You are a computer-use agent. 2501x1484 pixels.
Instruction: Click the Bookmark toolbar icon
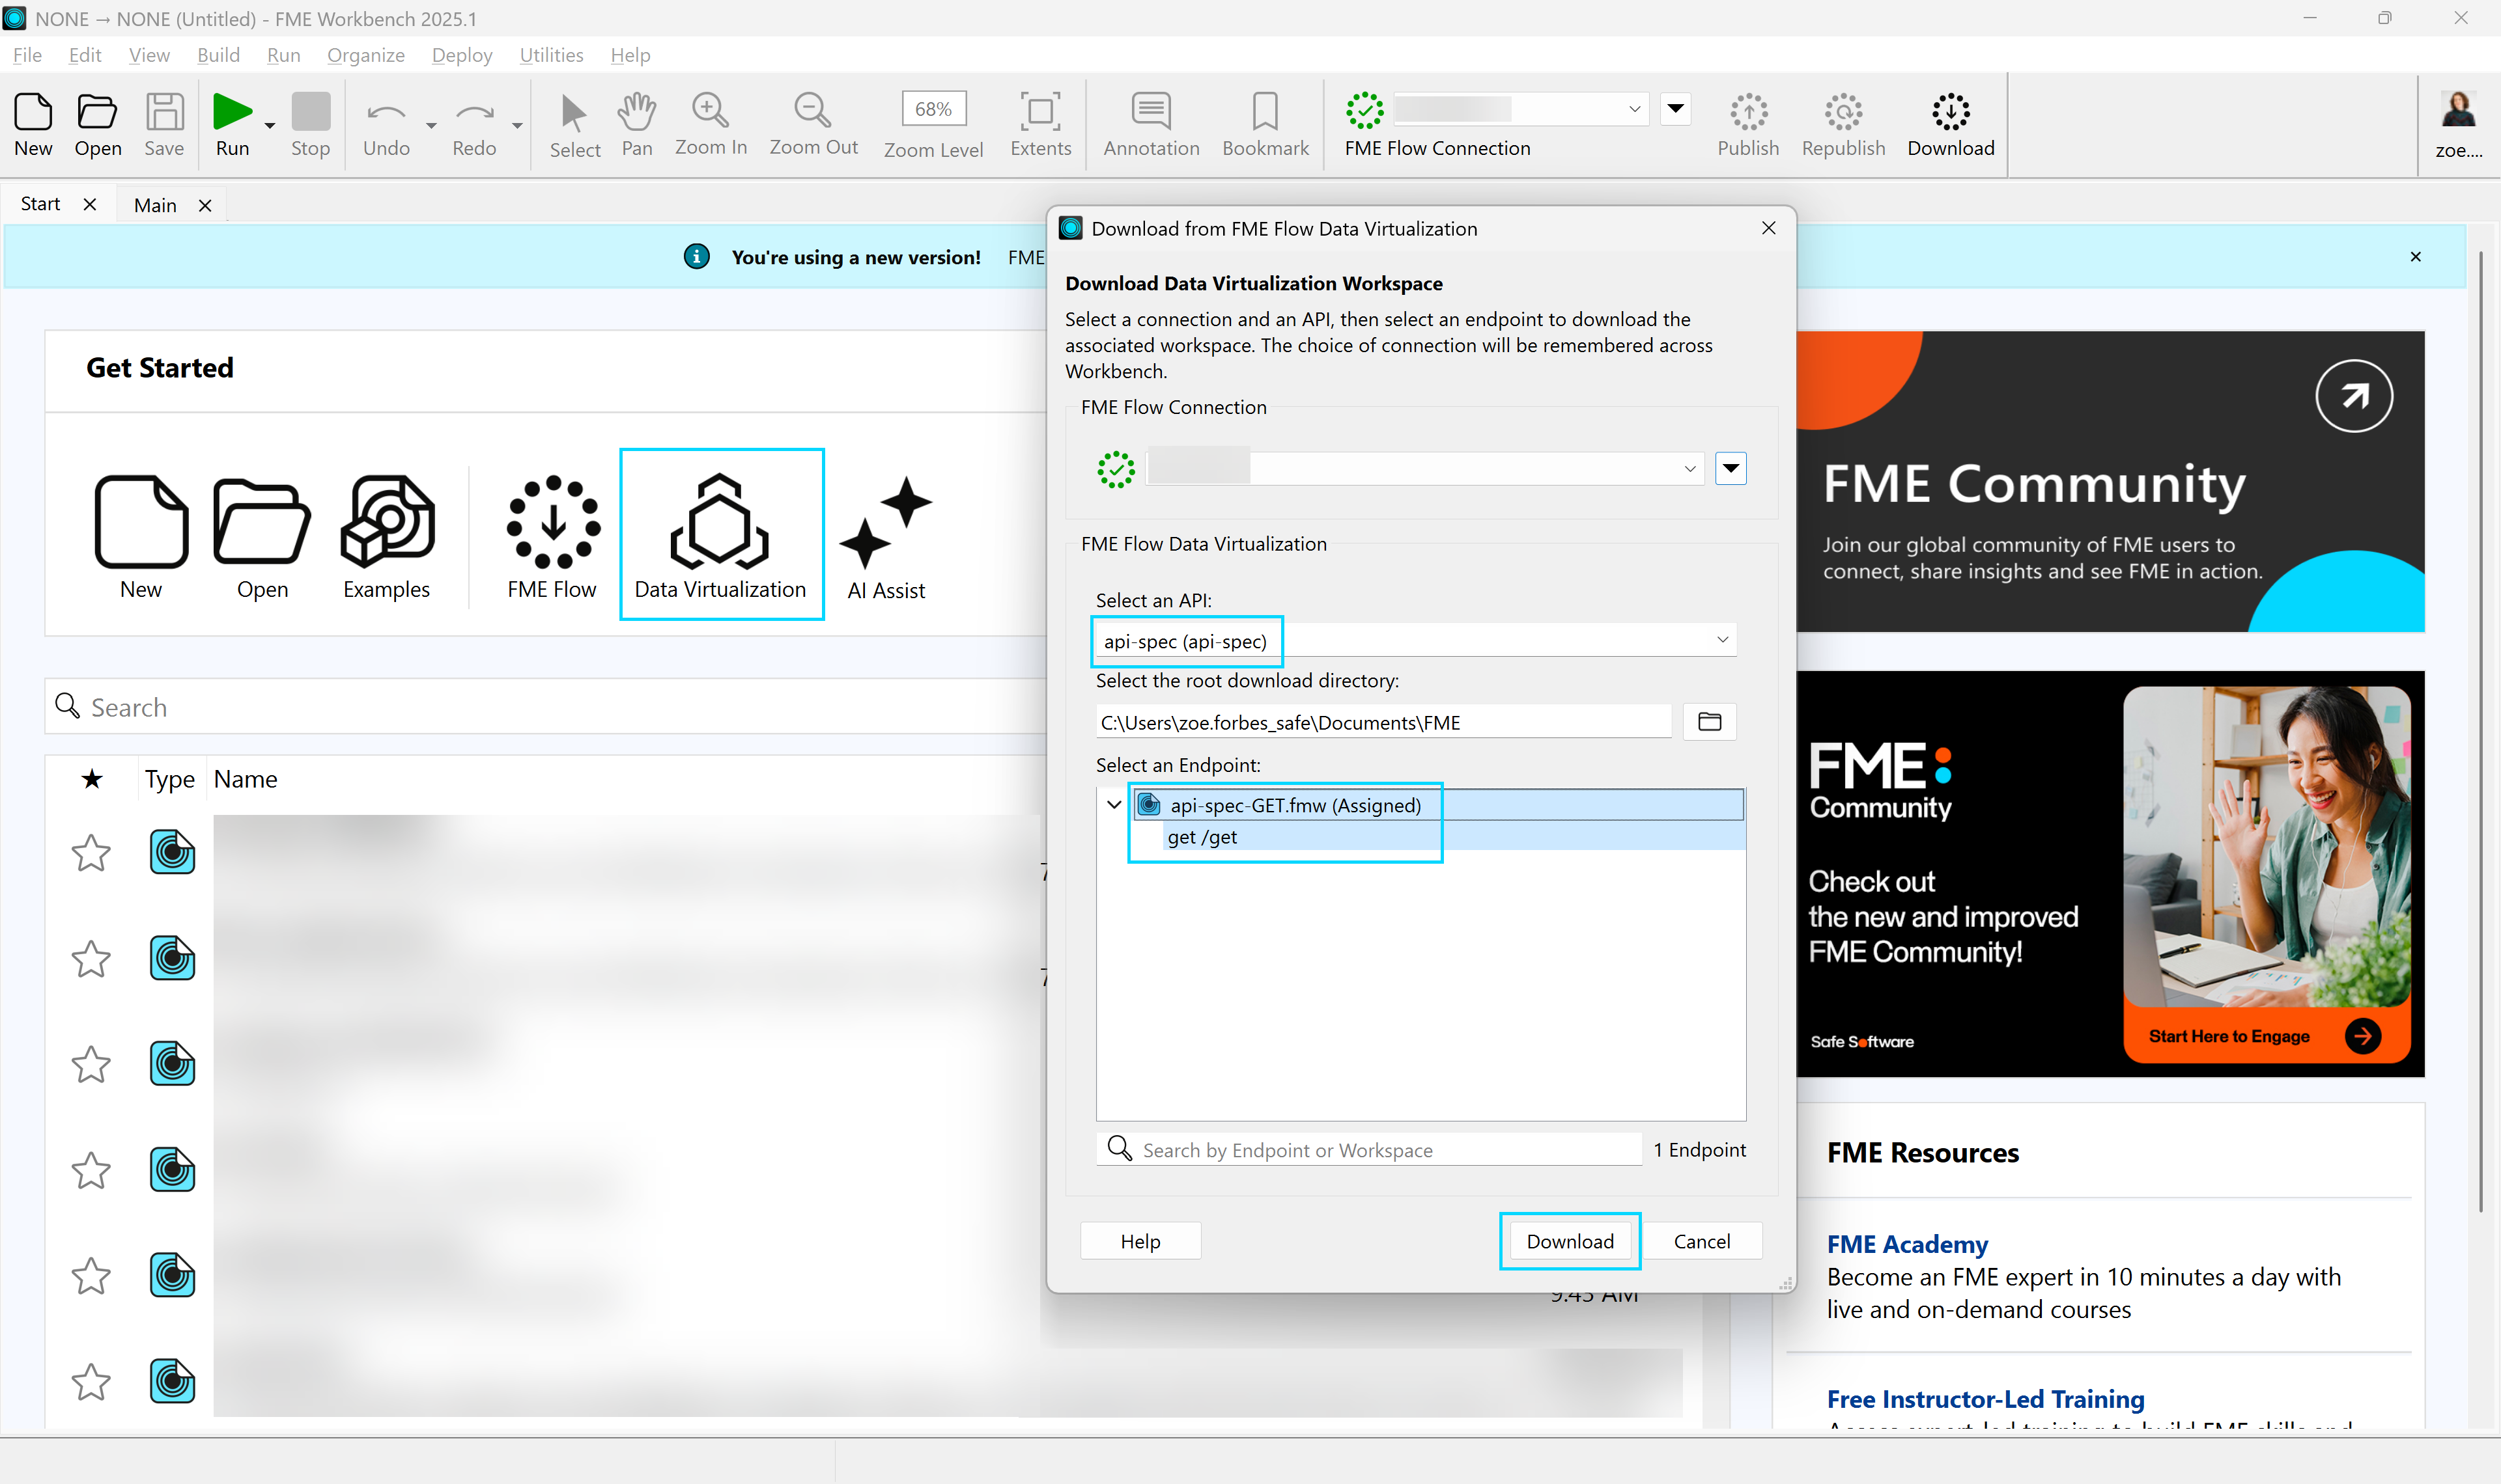[x=1265, y=112]
